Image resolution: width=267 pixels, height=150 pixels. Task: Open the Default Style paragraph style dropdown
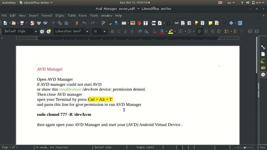point(36,32)
